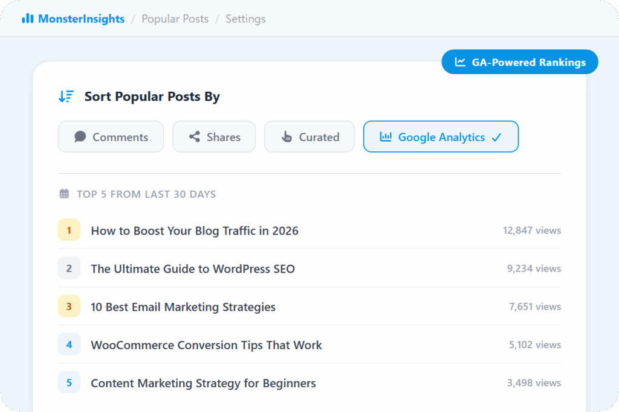Click the 3,498 views count
This screenshot has width=619, height=412.
click(x=534, y=383)
